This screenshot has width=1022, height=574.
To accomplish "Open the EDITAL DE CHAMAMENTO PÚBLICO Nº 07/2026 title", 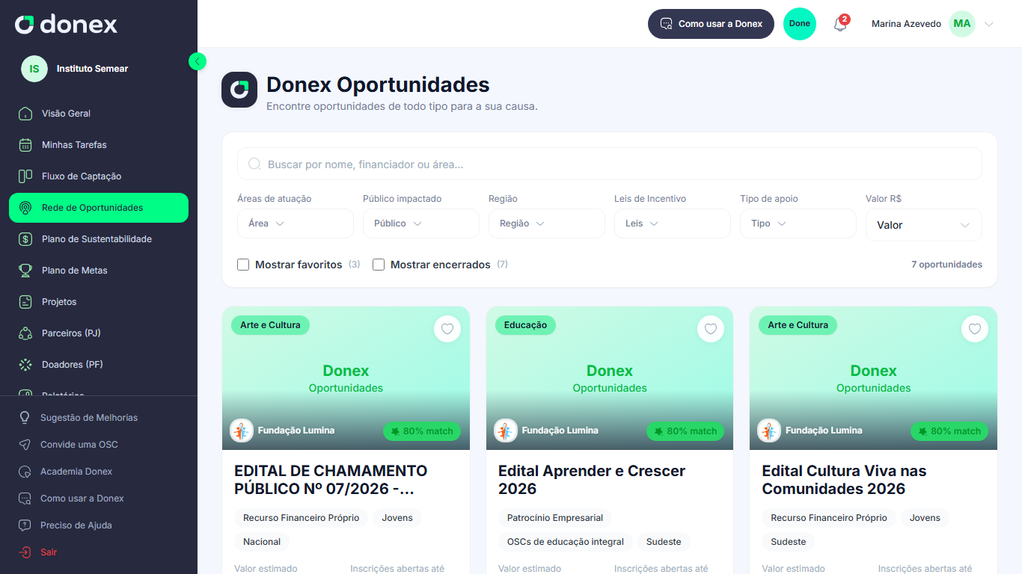I will (x=331, y=480).
